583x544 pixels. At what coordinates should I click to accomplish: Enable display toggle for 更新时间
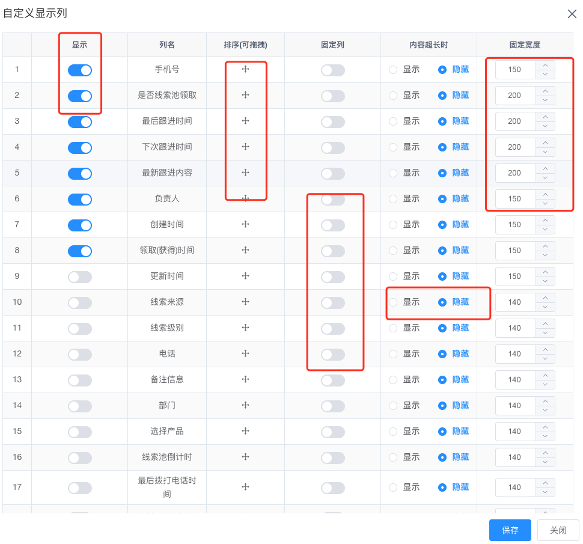coord(80,277)
